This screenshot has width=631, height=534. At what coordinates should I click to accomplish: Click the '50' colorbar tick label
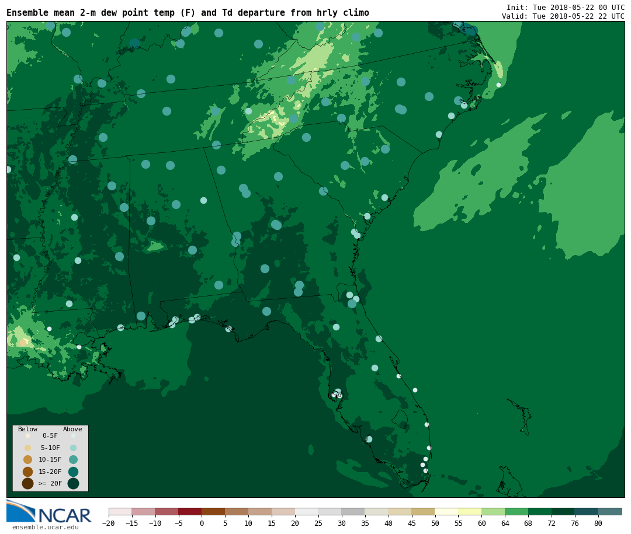pyautogui.click(x=435, y=523)
